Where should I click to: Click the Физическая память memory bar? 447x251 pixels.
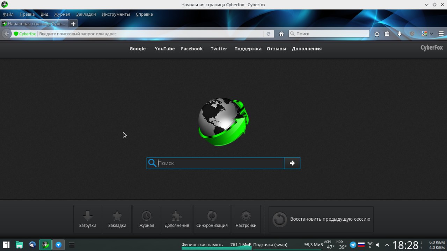(x=217, y=245)
